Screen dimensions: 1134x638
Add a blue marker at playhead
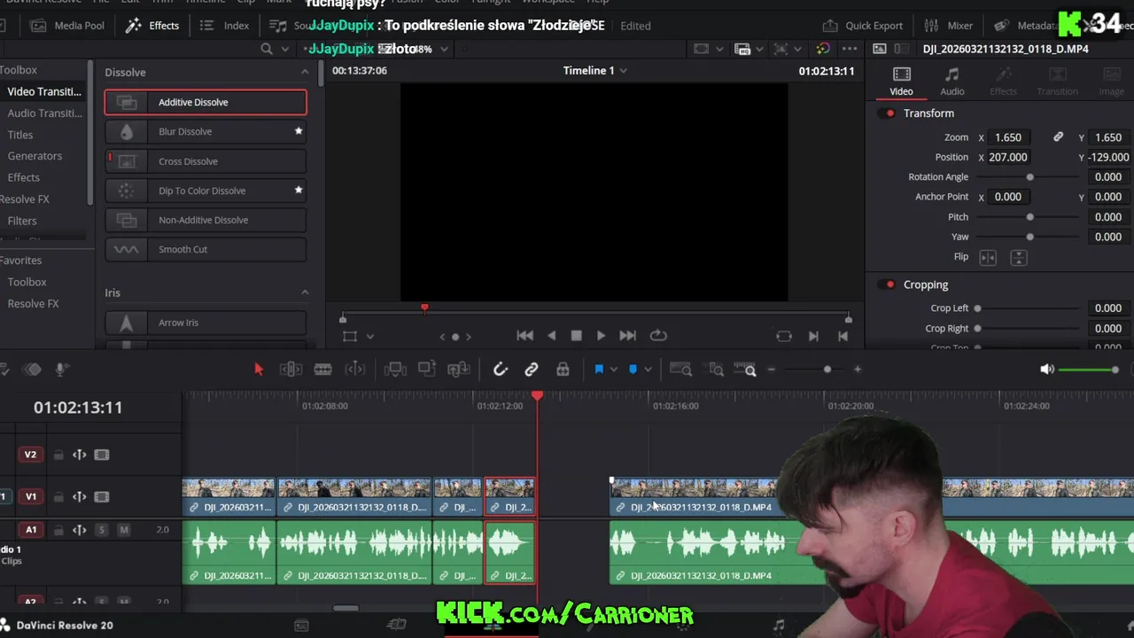633,370
